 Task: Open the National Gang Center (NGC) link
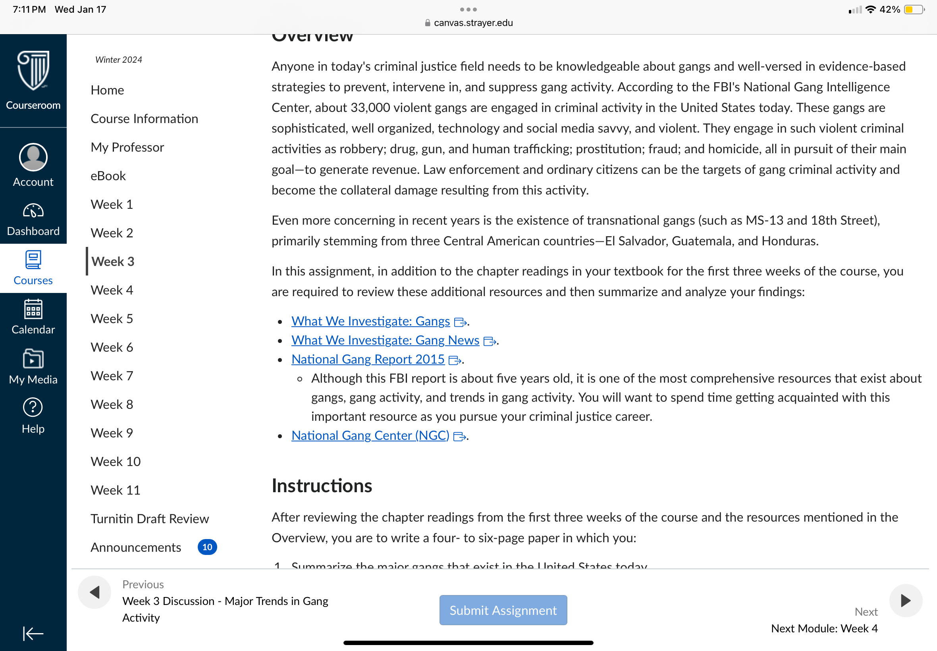(370, 435)
